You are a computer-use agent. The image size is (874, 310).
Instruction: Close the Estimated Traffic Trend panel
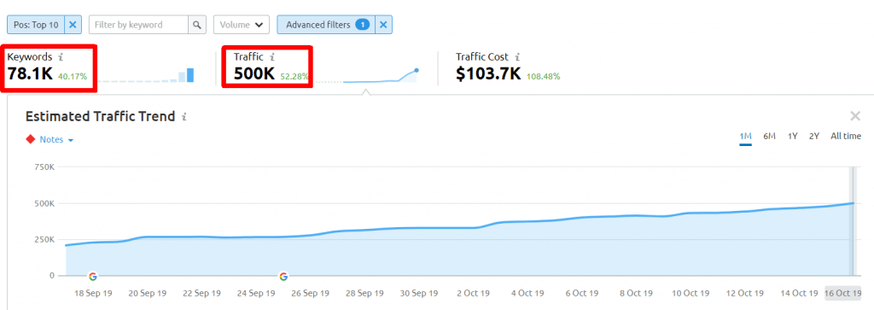tap(855, 116)
